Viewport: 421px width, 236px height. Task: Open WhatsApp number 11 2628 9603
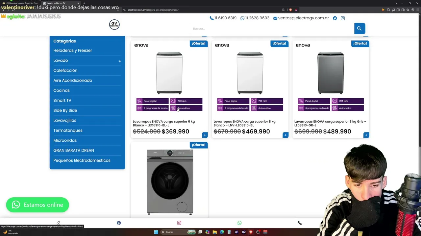255,18
